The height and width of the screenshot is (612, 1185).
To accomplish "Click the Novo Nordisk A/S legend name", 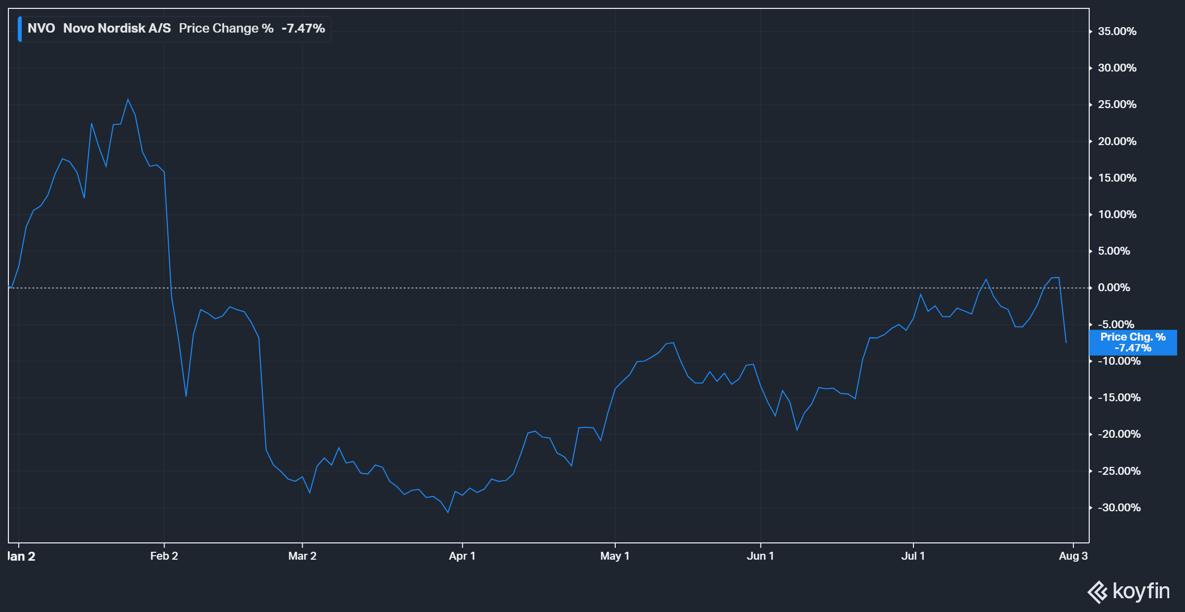I will tap(117, 29).
